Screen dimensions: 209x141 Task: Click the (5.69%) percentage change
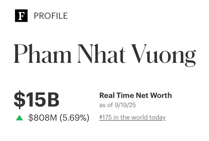click(74, 117)
